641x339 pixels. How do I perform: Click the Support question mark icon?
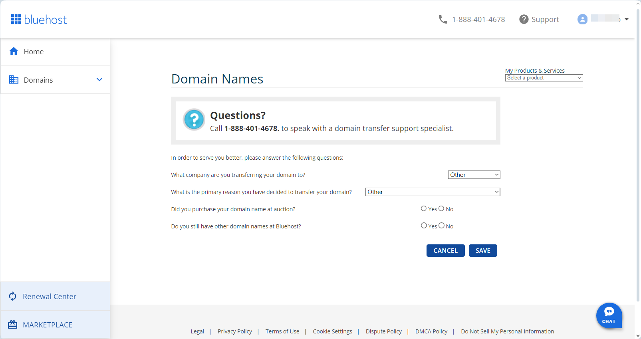click(524, 19)
